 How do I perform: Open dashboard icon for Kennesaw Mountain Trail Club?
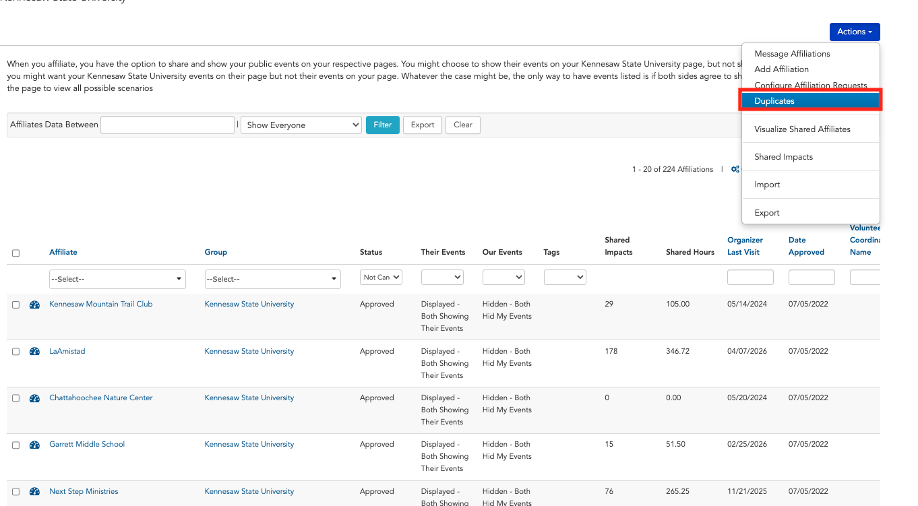[34, 305]
